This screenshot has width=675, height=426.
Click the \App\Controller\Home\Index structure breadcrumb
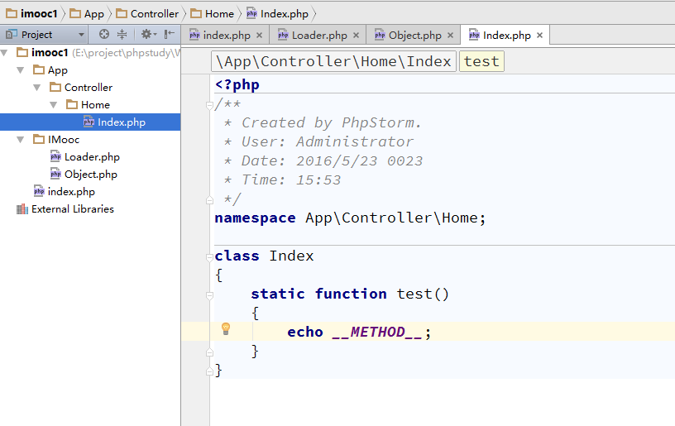[x=333, y=61]
